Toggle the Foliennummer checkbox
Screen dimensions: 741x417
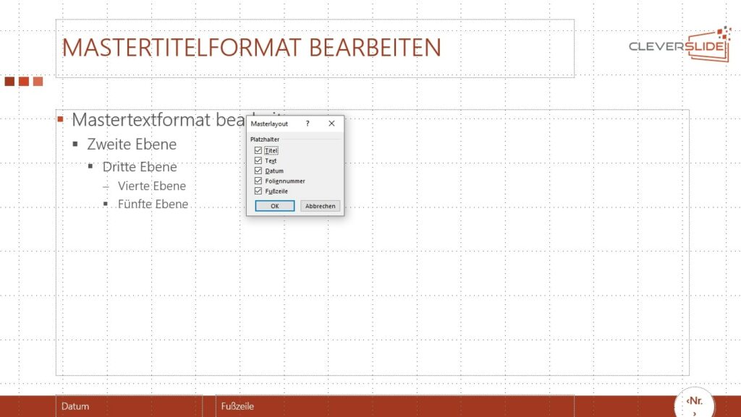(258, 181)
